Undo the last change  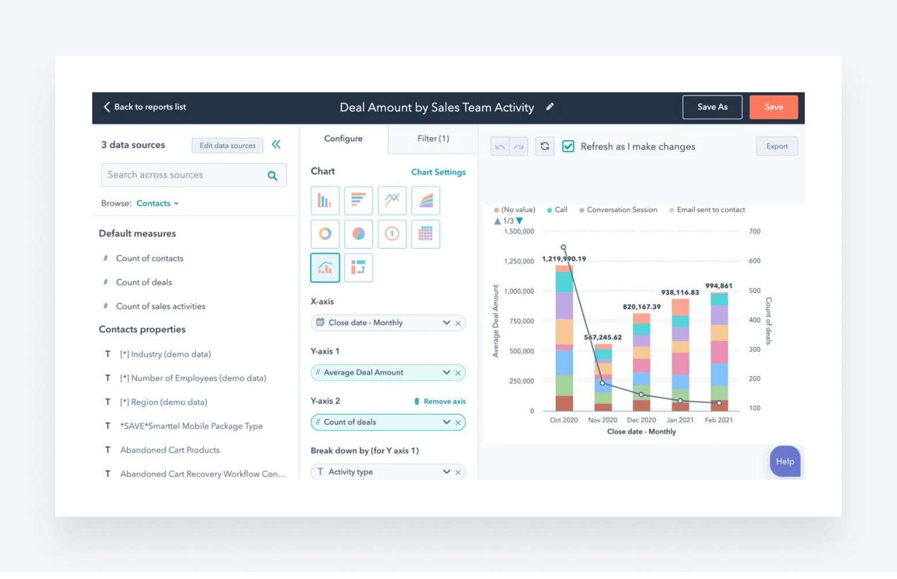[x=500, y=146]
